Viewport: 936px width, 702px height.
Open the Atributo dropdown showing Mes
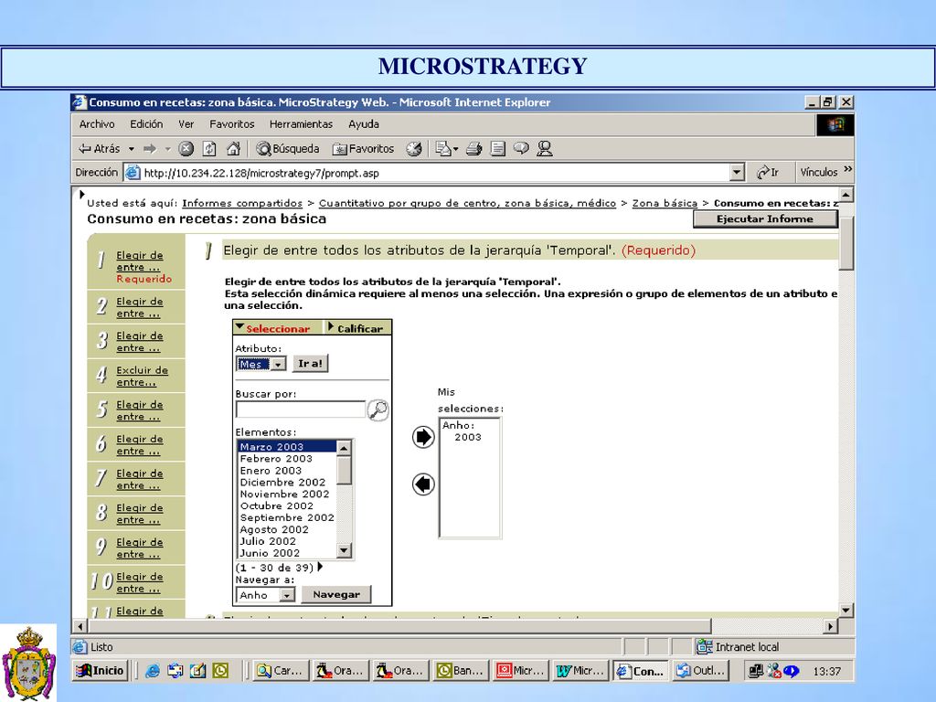coord(279,364)
